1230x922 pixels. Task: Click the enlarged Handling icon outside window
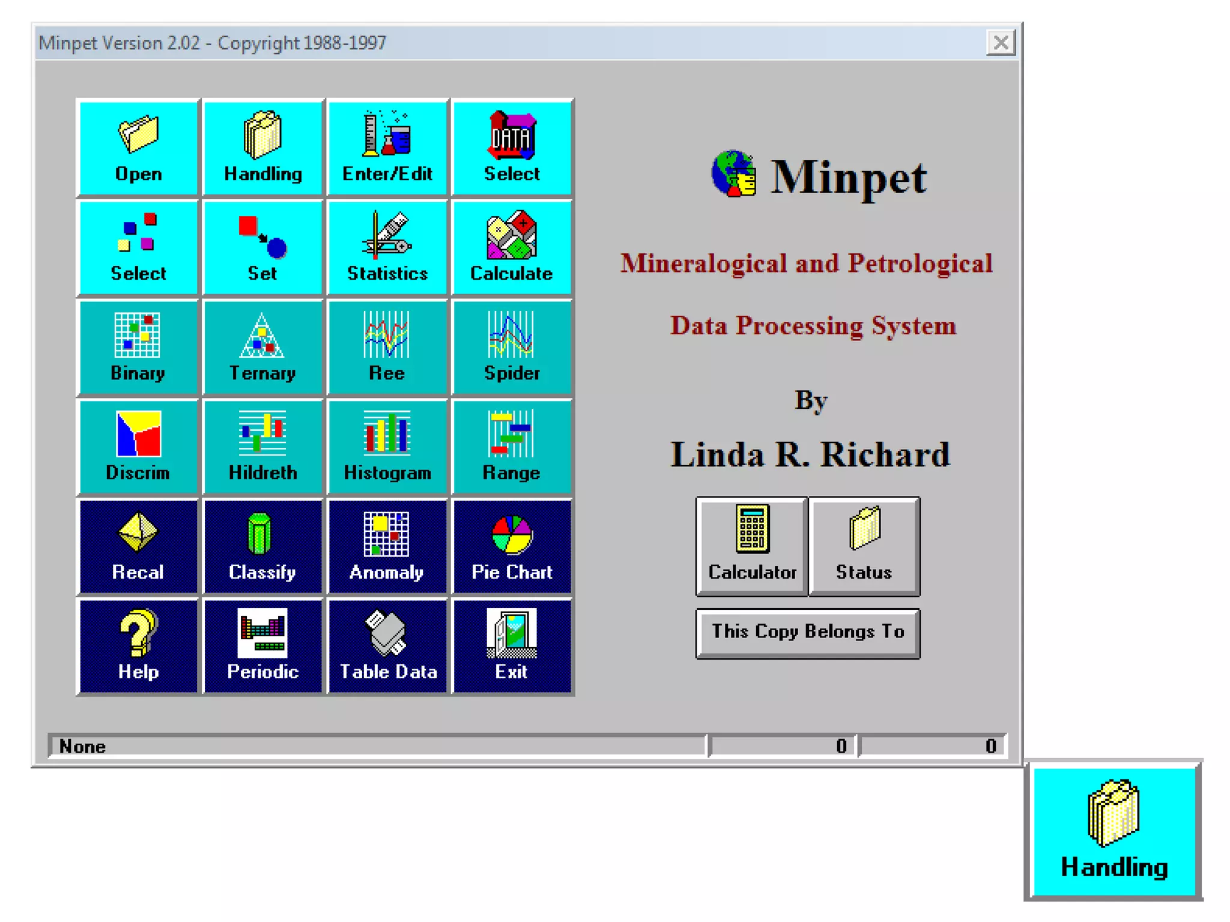(1113, 831)
